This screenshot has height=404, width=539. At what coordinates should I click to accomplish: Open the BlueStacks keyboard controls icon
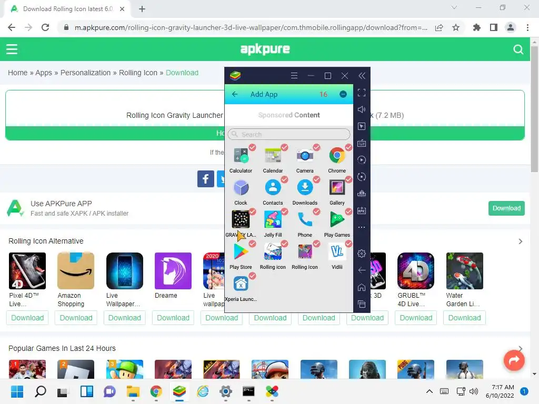[x=362, y=143]
